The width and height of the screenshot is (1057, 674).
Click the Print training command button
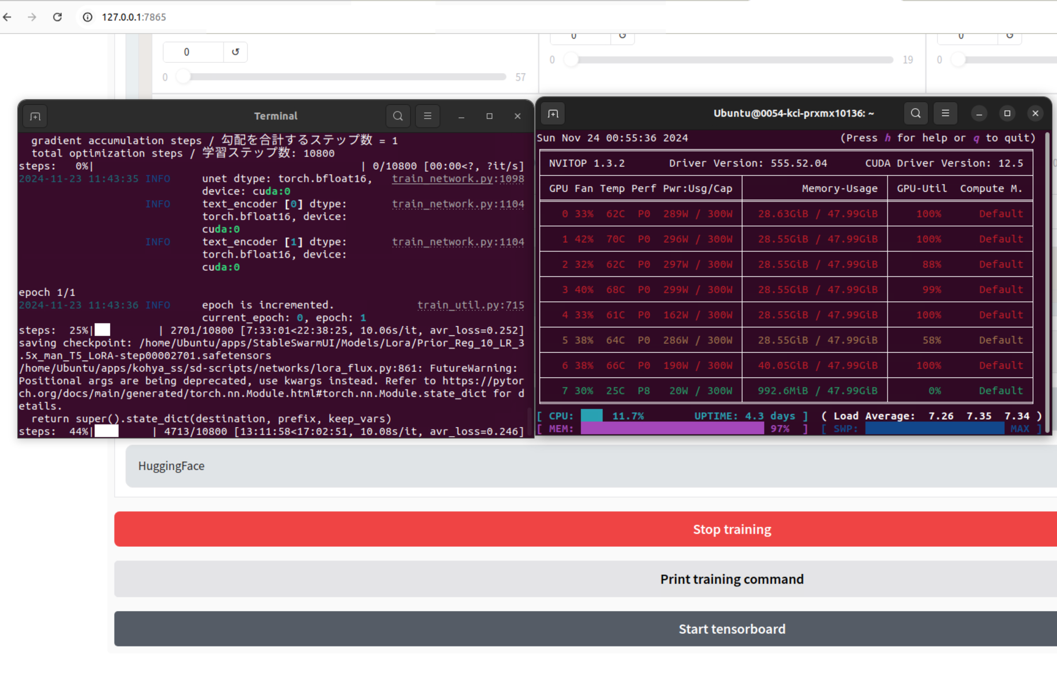[x=732, y=579]
